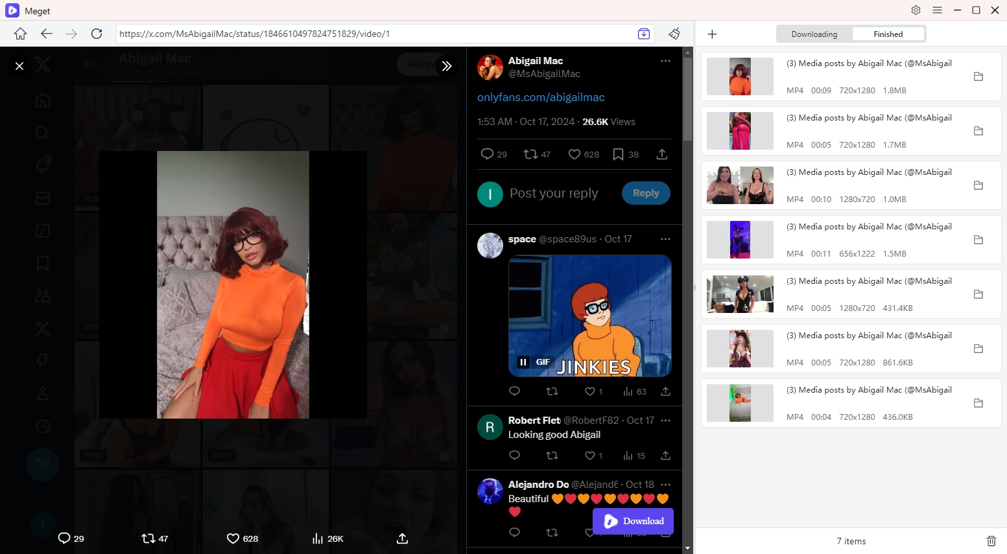Open the onlyfans.com/abigailmac link
This screenshot has height=554, width=1007.
541,97
